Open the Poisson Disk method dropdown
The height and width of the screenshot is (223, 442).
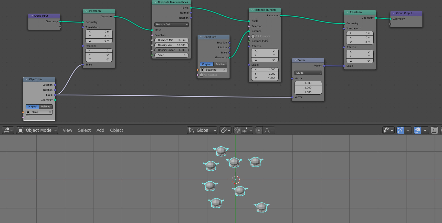172,25
